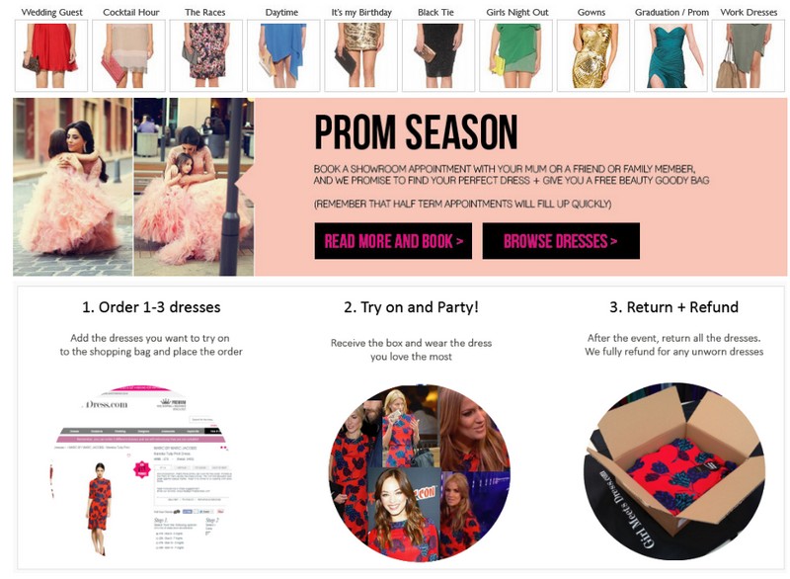790x579 pixels.
Task: Open Girls Night Out green dress
Action: click(515, 55)
